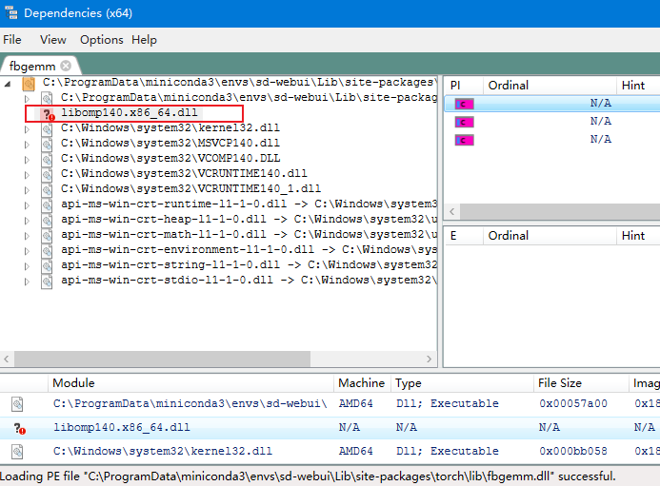
Task: Expand the VCRUNTIME140.dll tree node
Action: click(x=27, y=174)
